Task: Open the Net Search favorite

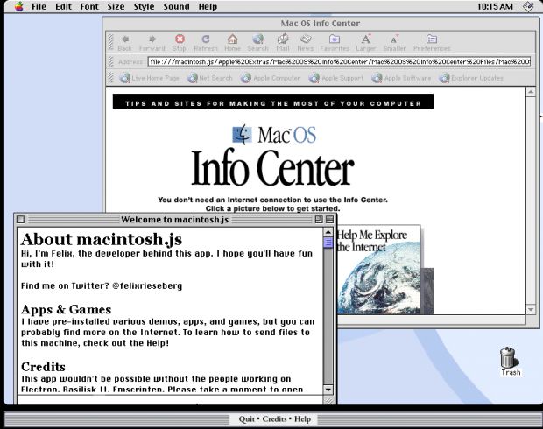Action: (210, 78)
